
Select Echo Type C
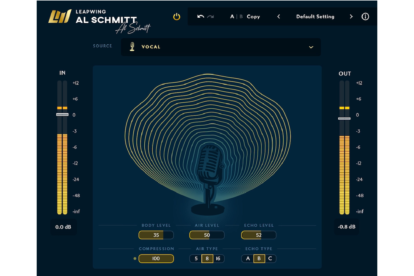[270, 259]
